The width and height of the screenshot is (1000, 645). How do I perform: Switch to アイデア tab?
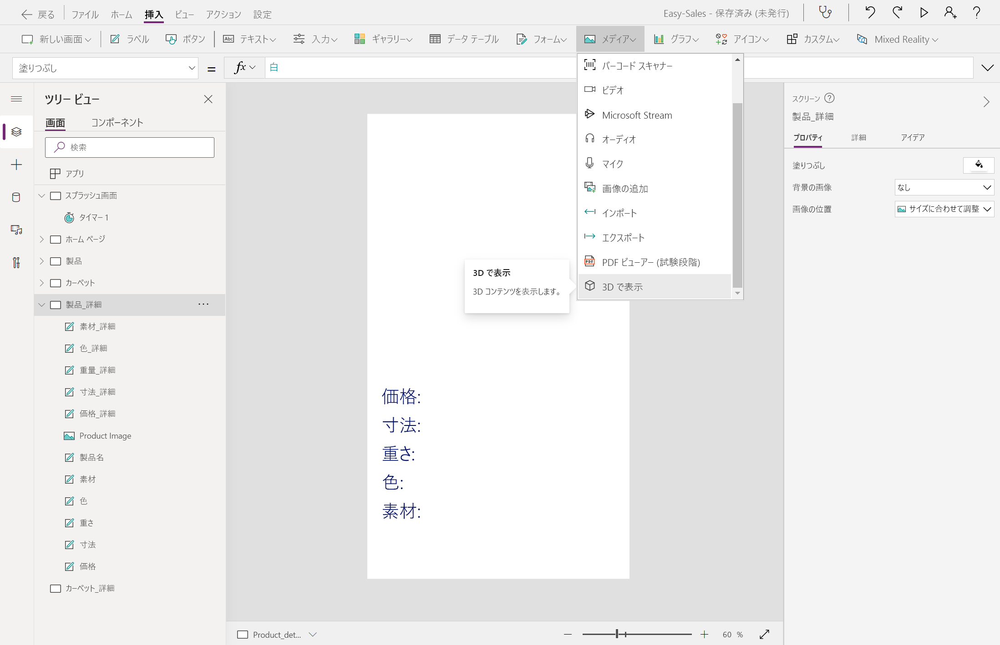click(913, 137)
